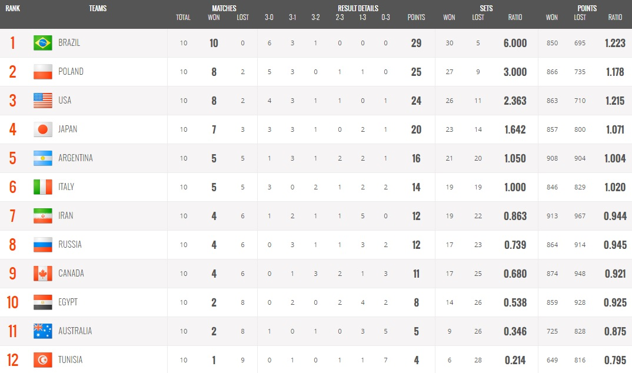Click the RANK column header
632x373 pixels.
[x=12, y=8]
